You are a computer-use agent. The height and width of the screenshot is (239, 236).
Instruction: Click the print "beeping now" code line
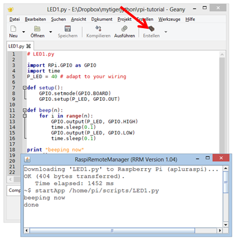pyautogui.click(x=56, y=150)
